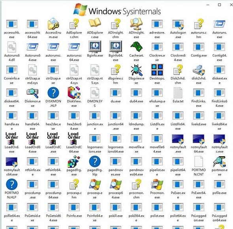The width and height of the screenshot is (233, 229).
Task: Select the DiskView.exe colorful icon
Action: (x=74, y=93)
